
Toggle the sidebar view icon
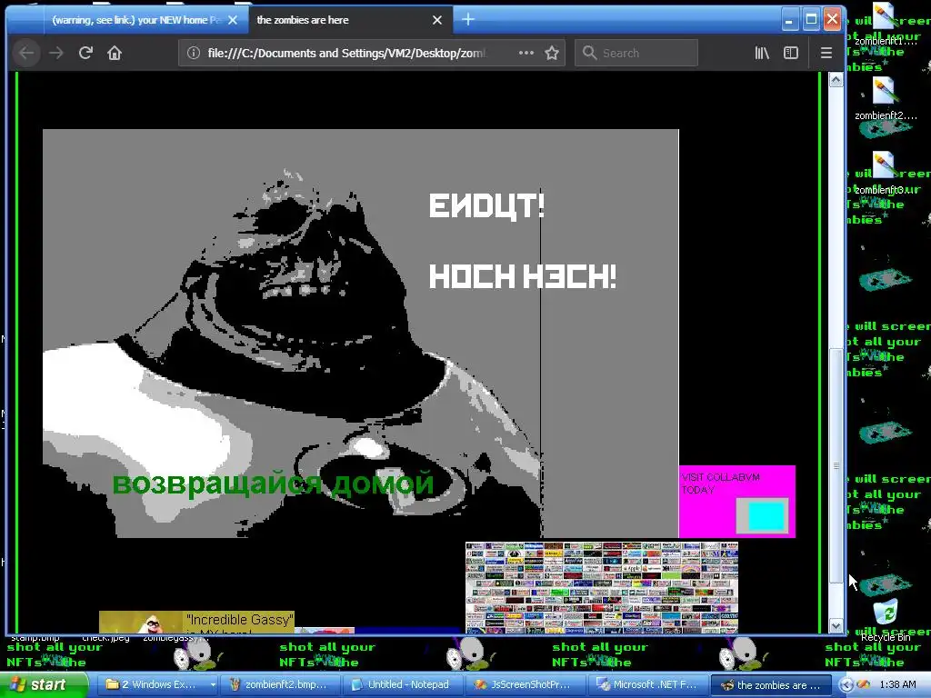(791, 53)
